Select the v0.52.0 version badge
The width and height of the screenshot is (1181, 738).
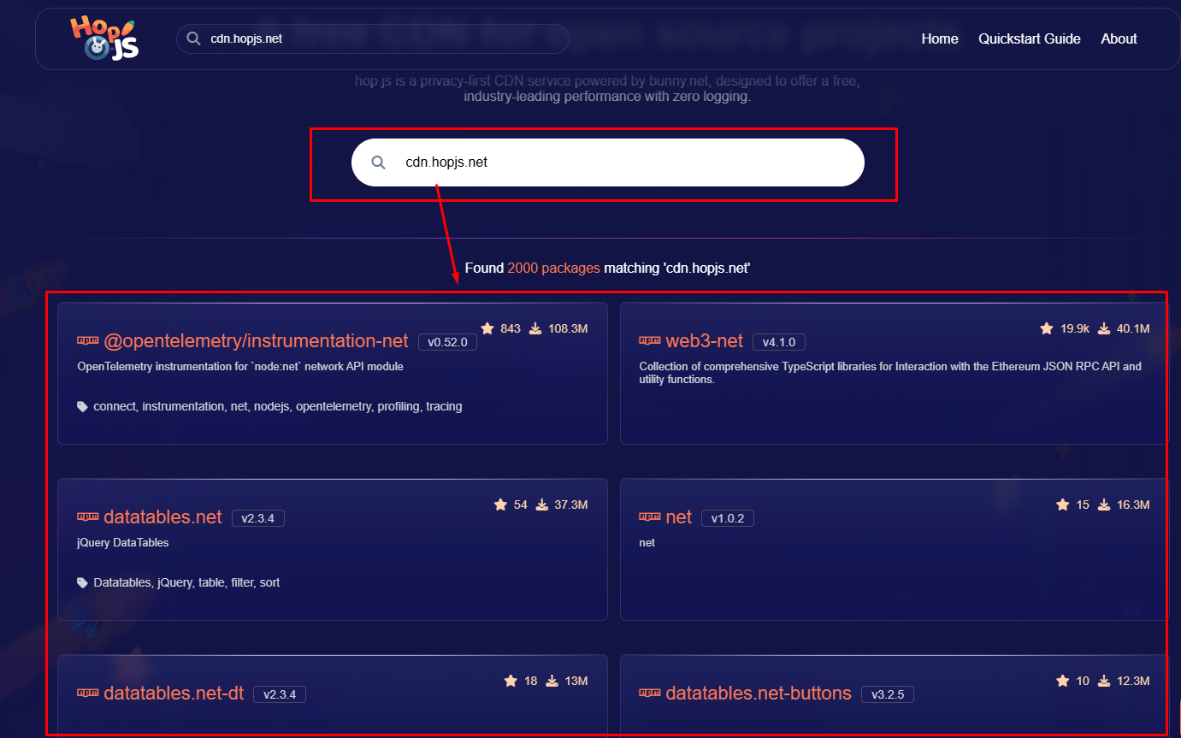(x=447, y=342)
